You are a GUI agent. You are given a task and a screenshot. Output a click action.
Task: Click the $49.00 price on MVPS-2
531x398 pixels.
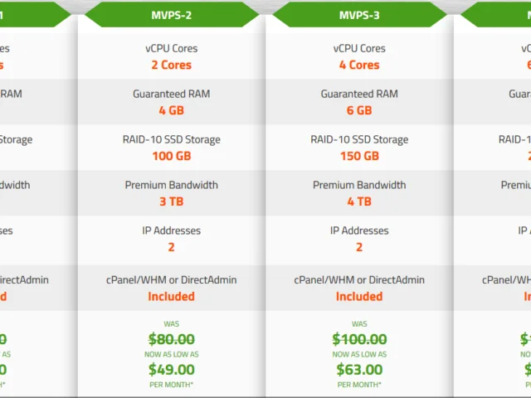click(x=172, y=370)
